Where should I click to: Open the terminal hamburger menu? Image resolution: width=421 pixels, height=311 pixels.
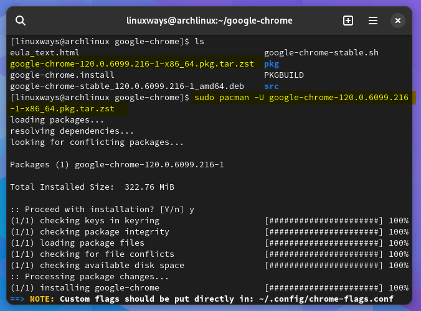click(373, 21)
